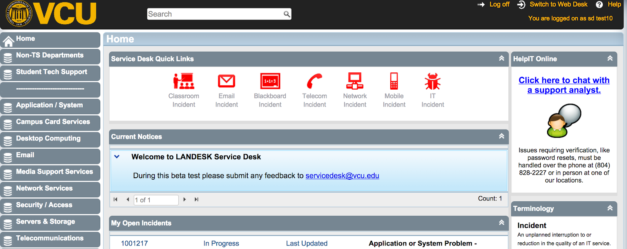Image resolution: width=627 pixels, height=249 pixels.
Task: Go to next notice page
Action: [x=185, y=199]
